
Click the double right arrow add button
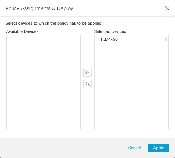87,72
